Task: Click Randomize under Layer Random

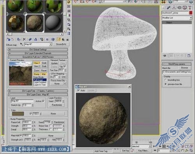Action: pos(57,105)
